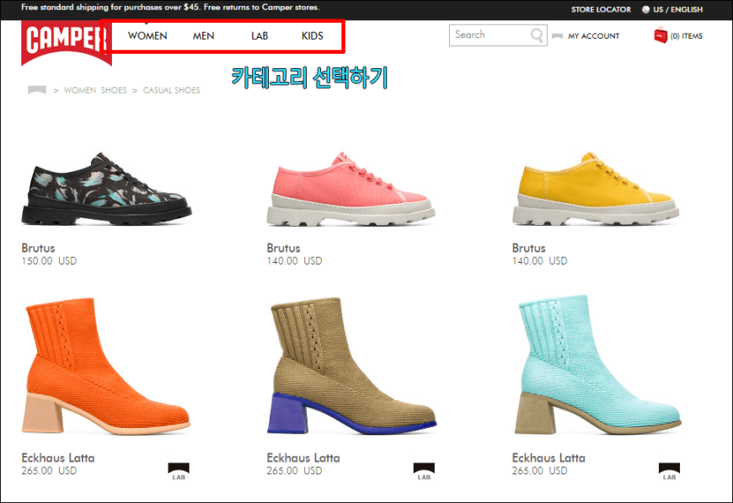Open the pink Brutus shoe image

click(x=351, y=189)
